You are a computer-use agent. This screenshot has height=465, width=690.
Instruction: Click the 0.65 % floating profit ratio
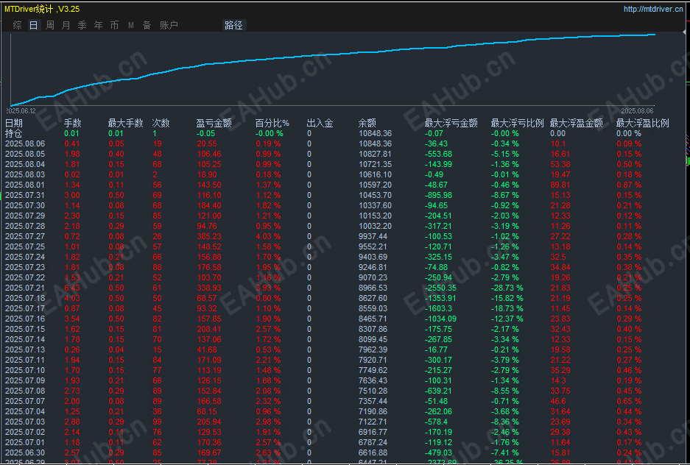tap(628, 401)
